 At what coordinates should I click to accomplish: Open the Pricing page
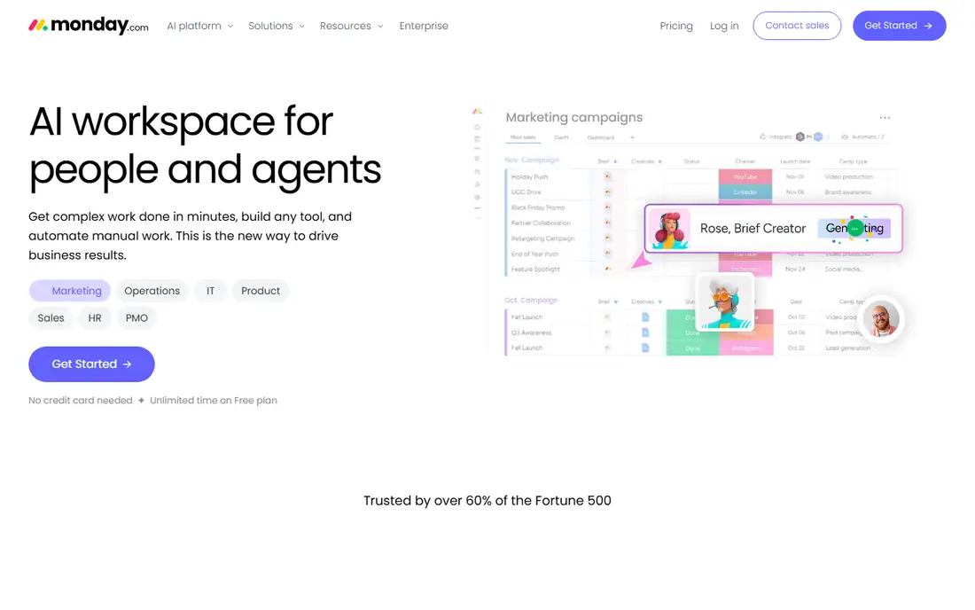click(x=676, y=26)
